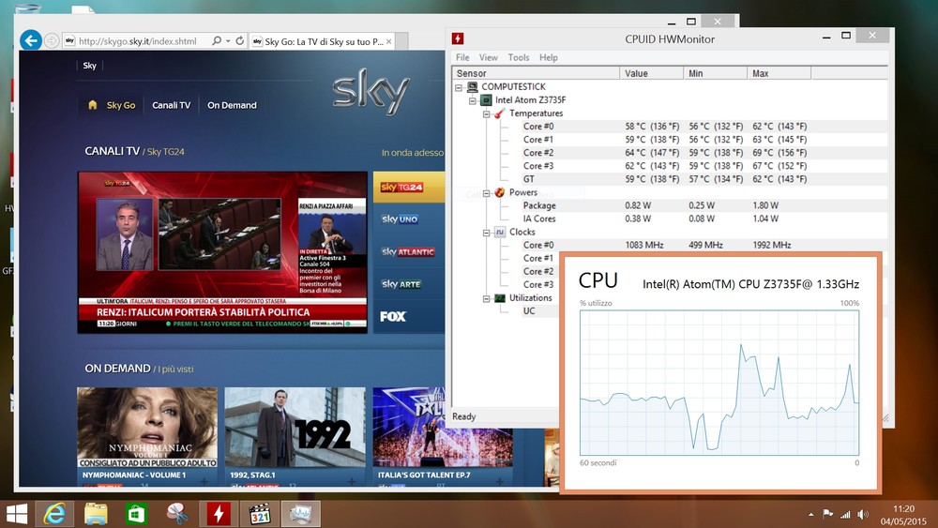Click the Clocks waveform icon
The height and width of the screenshot is (528, 938).
500,232
